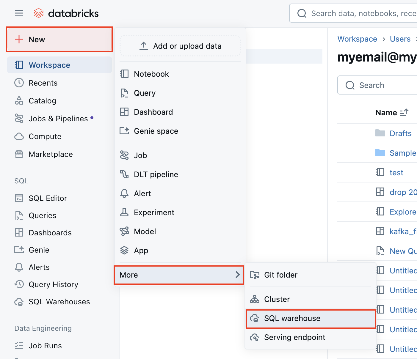417x359 pixels.
Task: Click the Model nodes icon
Action: point(124,231)
